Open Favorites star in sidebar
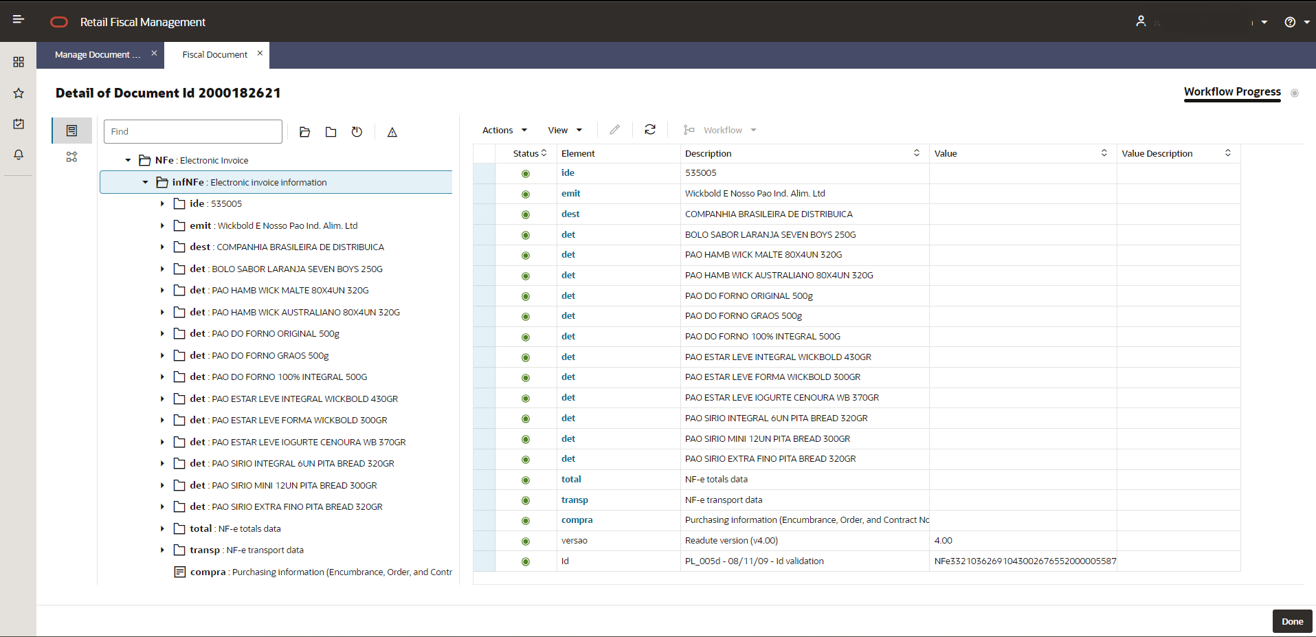This screenshot has height=637, width=1316. [19, 93]
